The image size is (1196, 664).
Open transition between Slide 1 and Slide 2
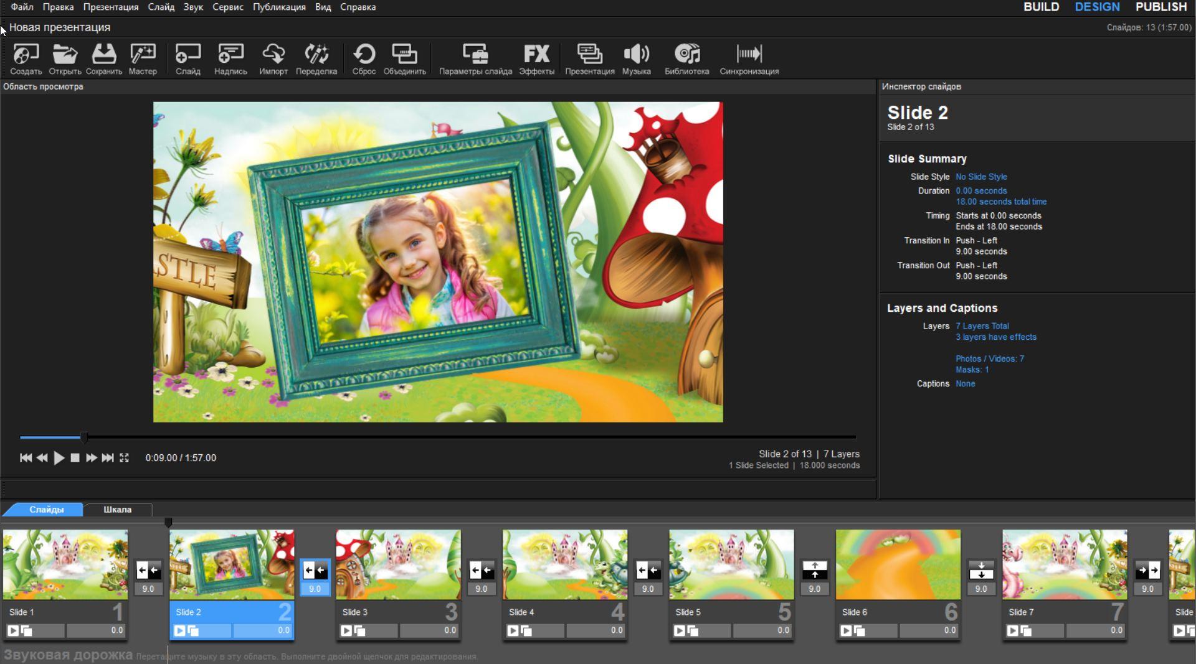(x=148, y=570)
